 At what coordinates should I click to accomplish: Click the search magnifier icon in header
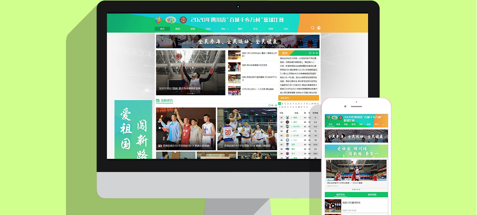(x=313, y=28)
